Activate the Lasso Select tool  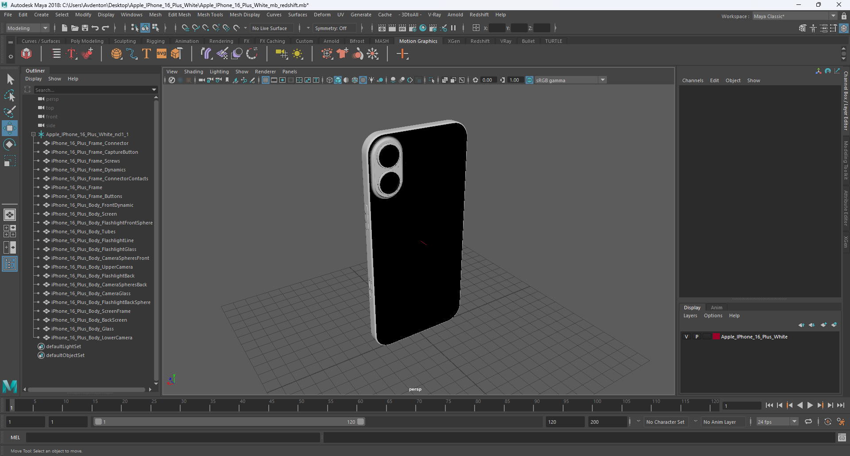[10, 96]
